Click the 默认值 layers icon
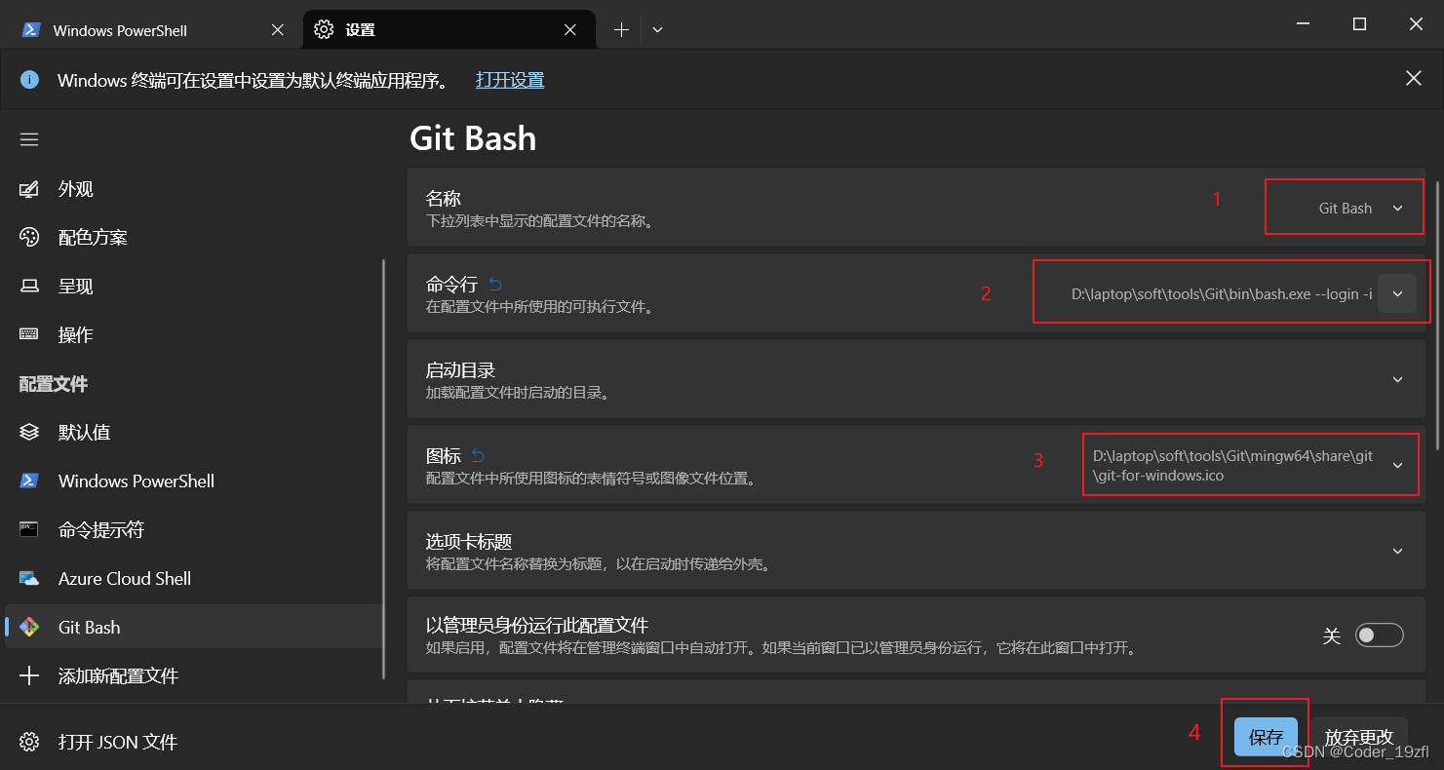Screen dimensions: 1444x770 tap(29, 432)
